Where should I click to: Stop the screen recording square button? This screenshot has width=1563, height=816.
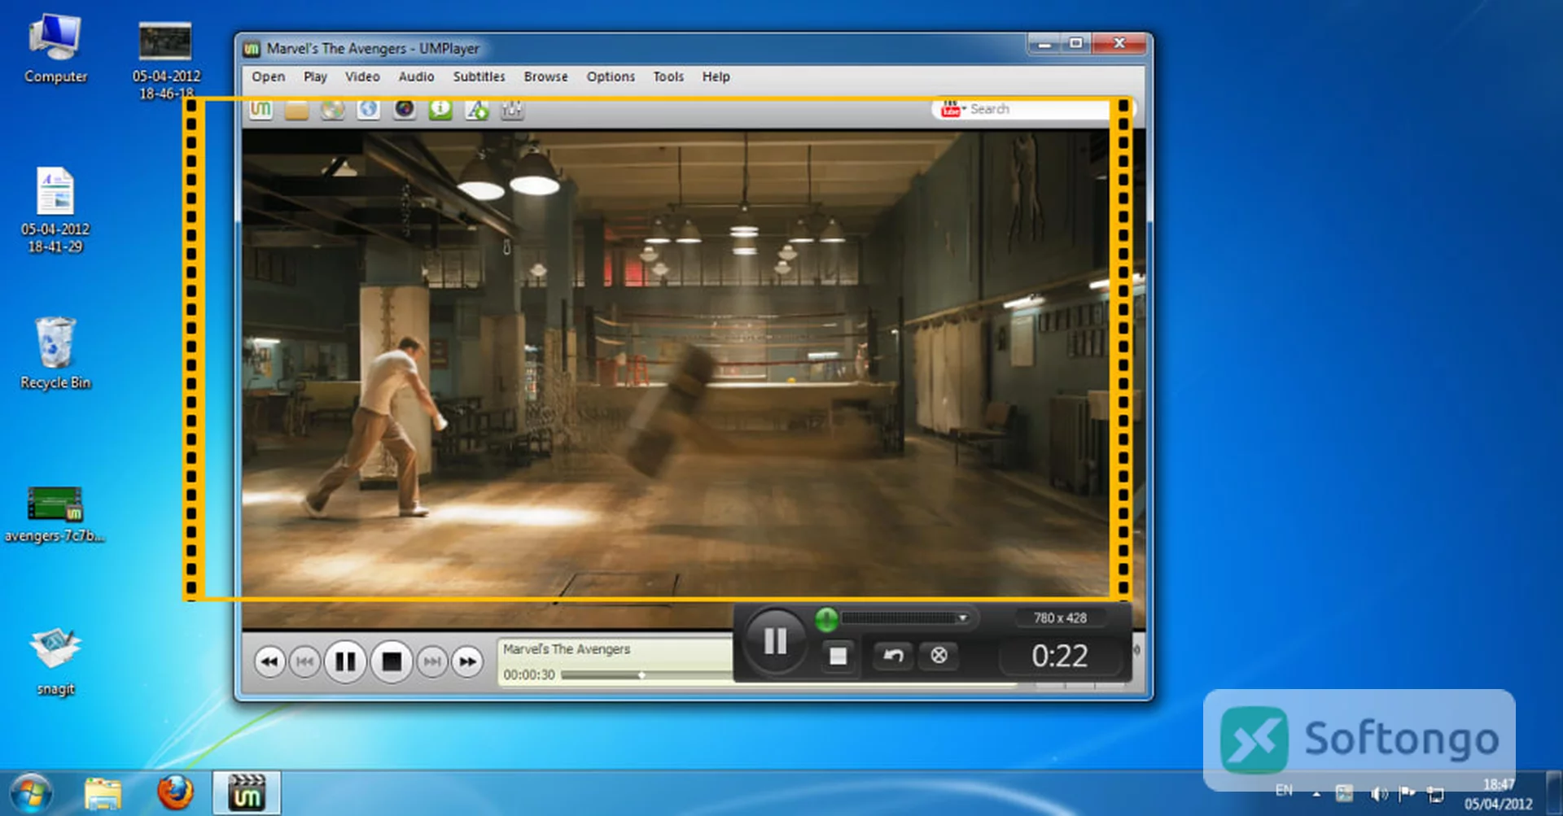(x=838, y=656)
